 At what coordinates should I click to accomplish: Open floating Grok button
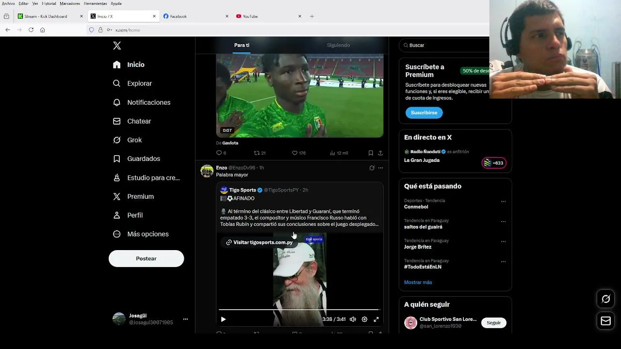click(605, 299)
